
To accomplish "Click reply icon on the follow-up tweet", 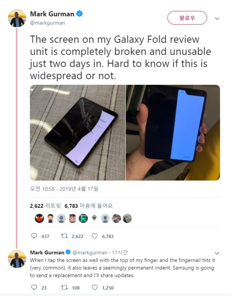I will [x=34, y=287].
